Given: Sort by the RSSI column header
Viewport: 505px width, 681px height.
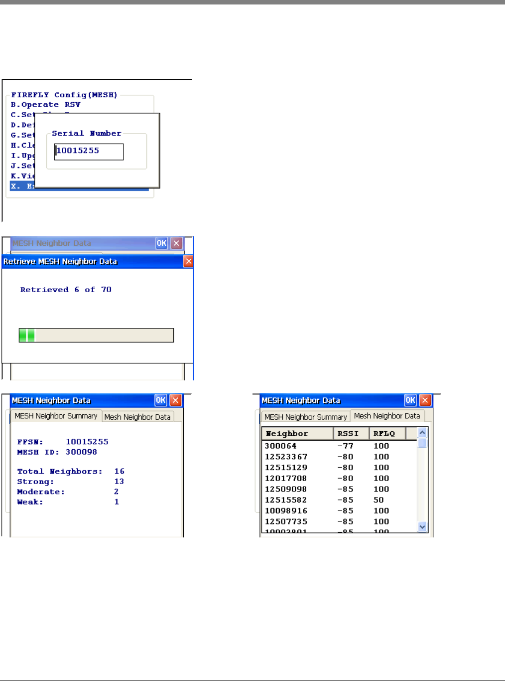Looking at the screenshot, I should coord(351,434).
